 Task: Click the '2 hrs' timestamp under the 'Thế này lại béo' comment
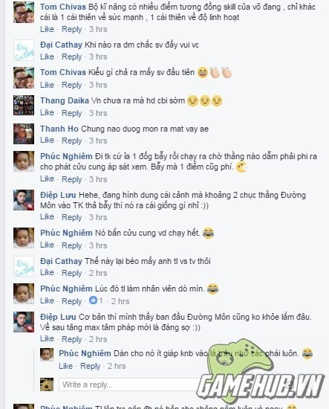click(98, 273)
